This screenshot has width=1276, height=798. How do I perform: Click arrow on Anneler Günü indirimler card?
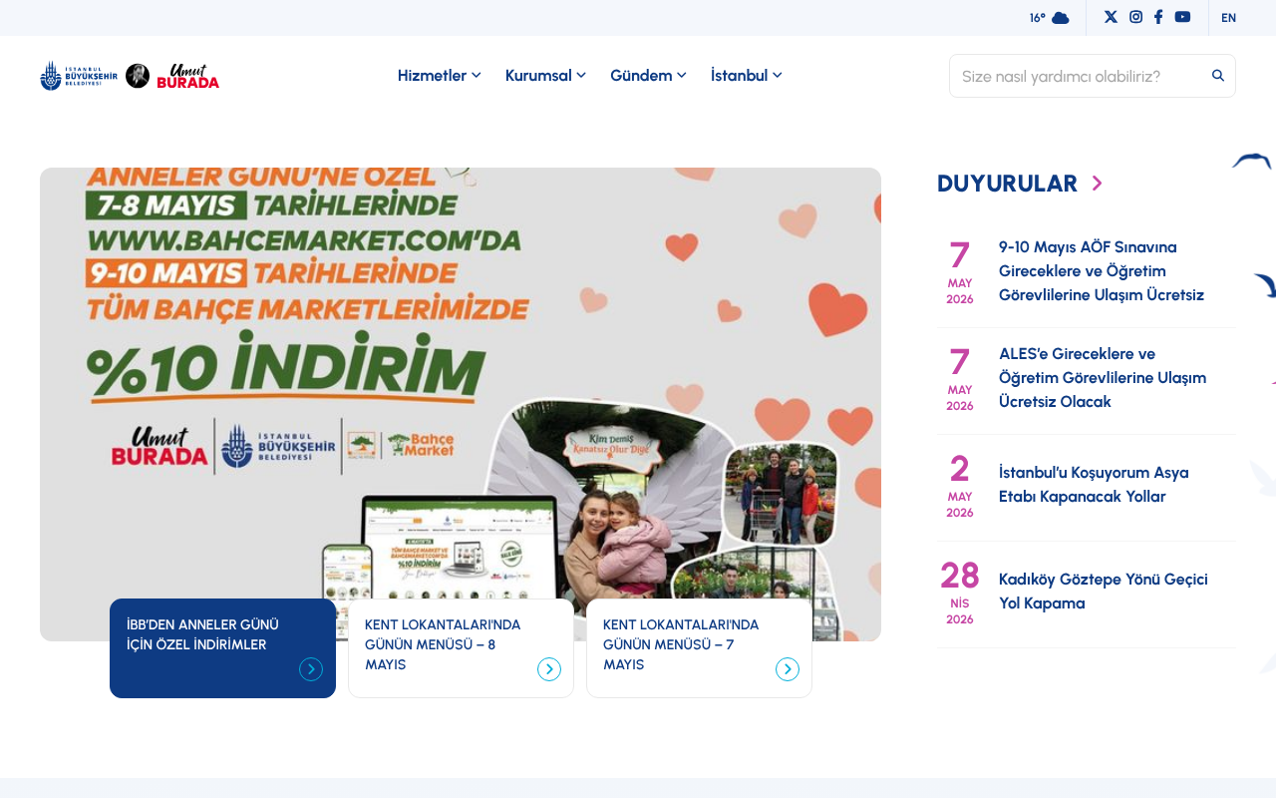point(311,669)
